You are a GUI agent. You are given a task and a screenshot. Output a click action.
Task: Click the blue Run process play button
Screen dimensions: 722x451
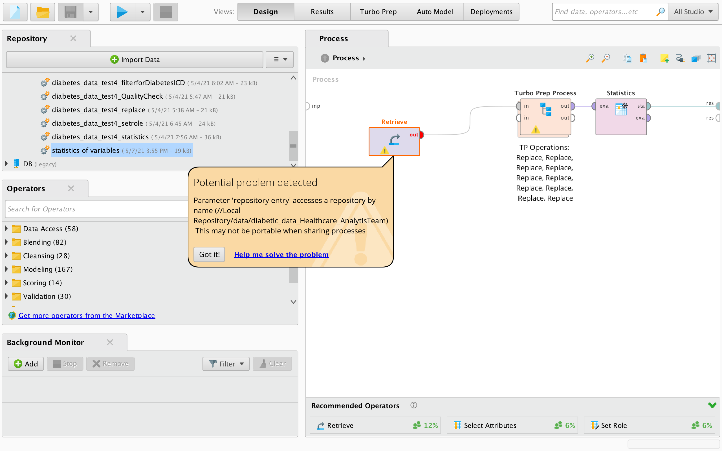click(x=122, y=12)
